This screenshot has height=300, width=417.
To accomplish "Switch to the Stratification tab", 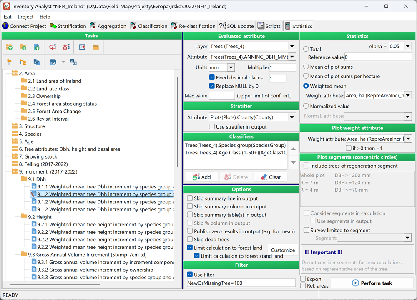I will coord(67,26).
